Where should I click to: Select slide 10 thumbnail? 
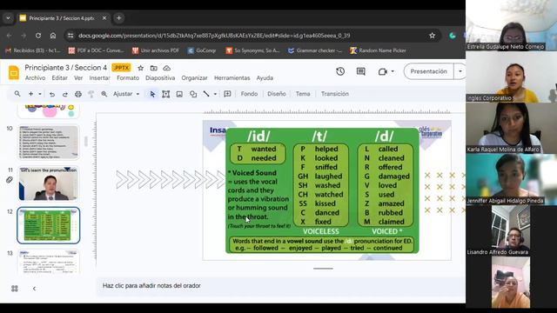click(49, 143)
